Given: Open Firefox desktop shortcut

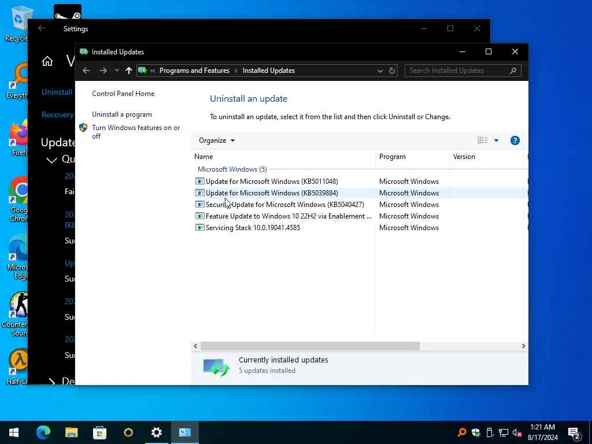Looking at the screenshot, I should [19, 138].
